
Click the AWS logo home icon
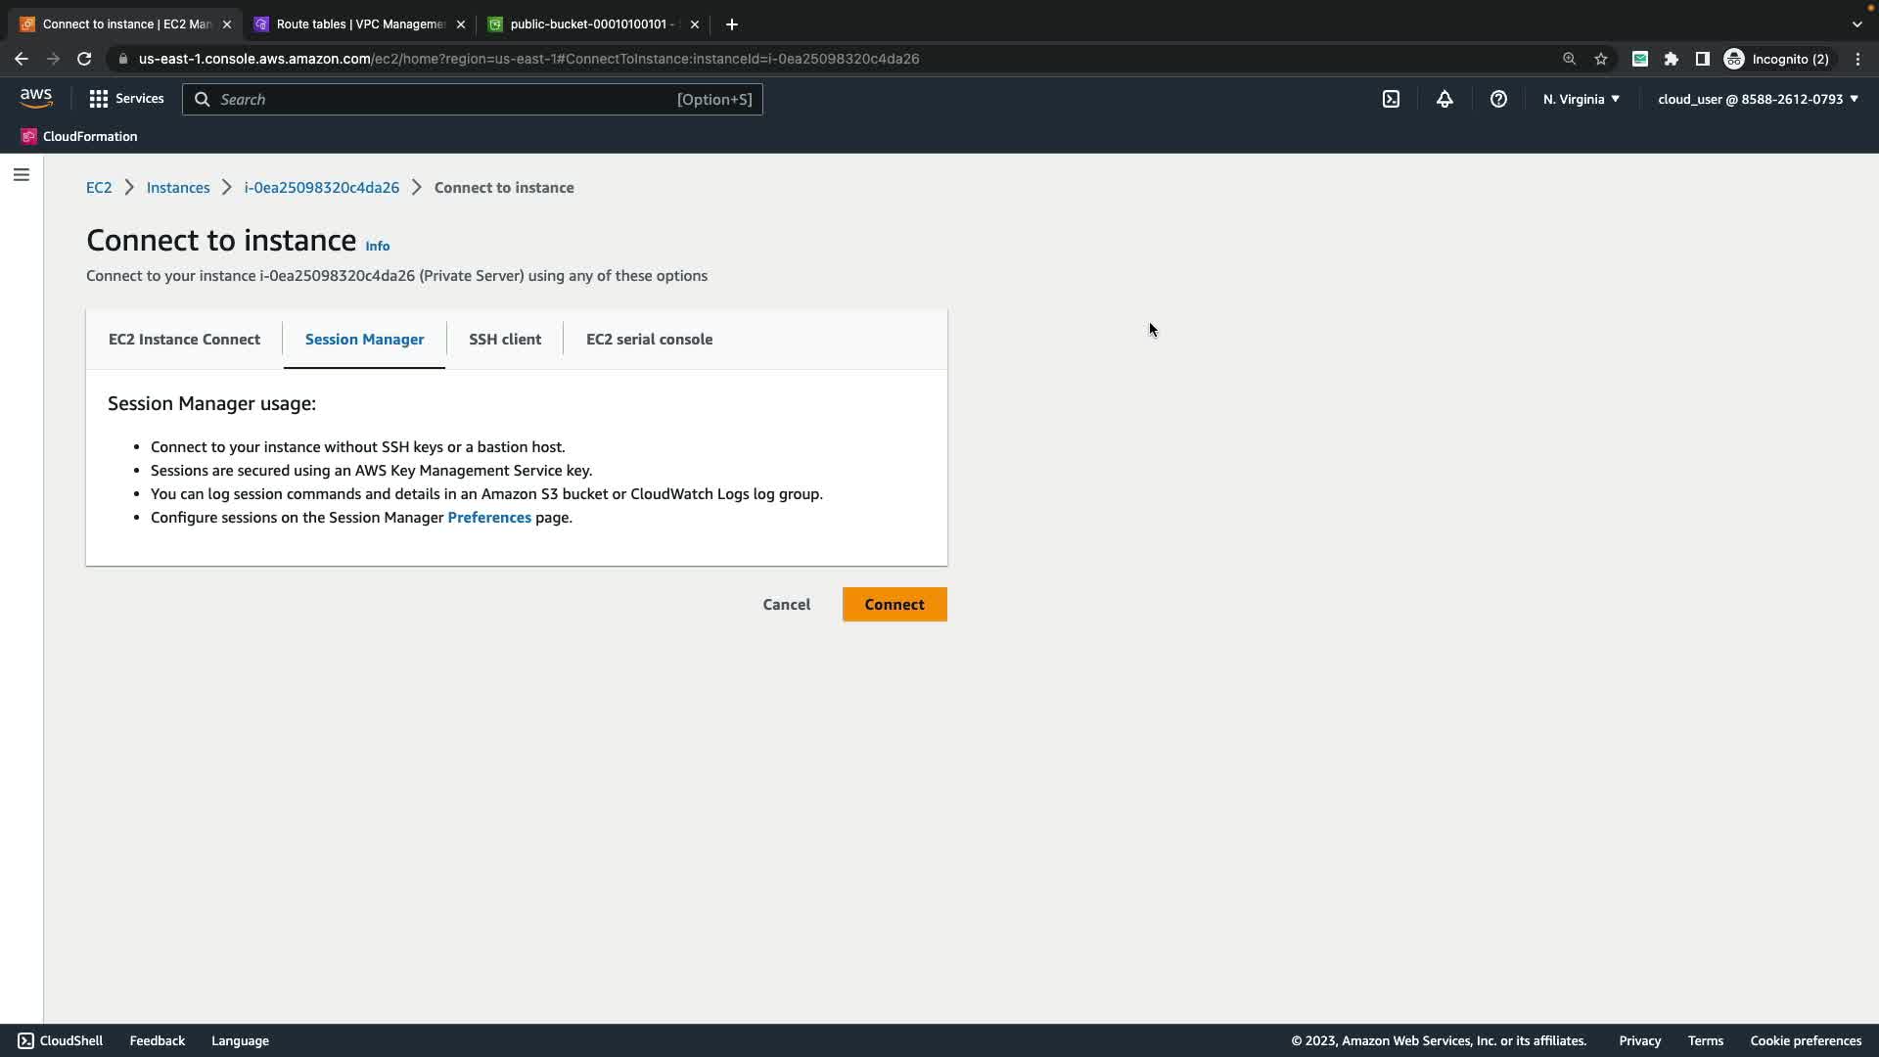tap(36, 98)
